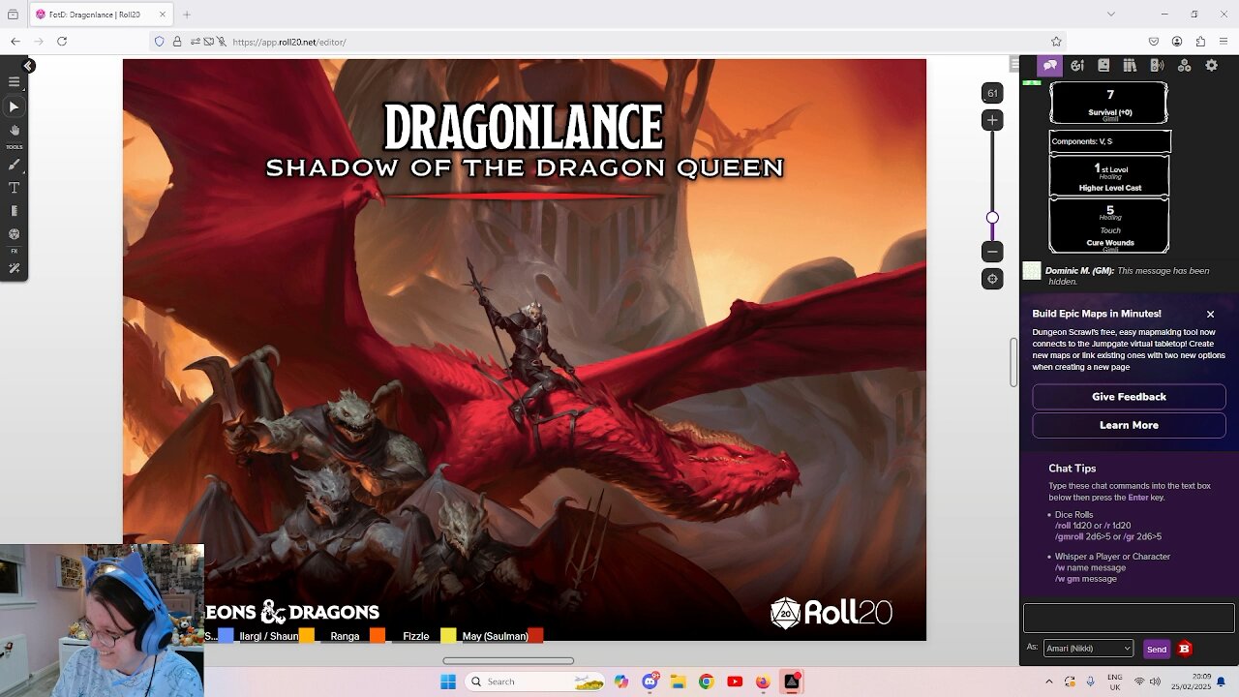The height and width of the screenshot is (697, 1239).
Task: Collapse the left toolbar with the double-chevron button
Action: (x=28, y=66)
